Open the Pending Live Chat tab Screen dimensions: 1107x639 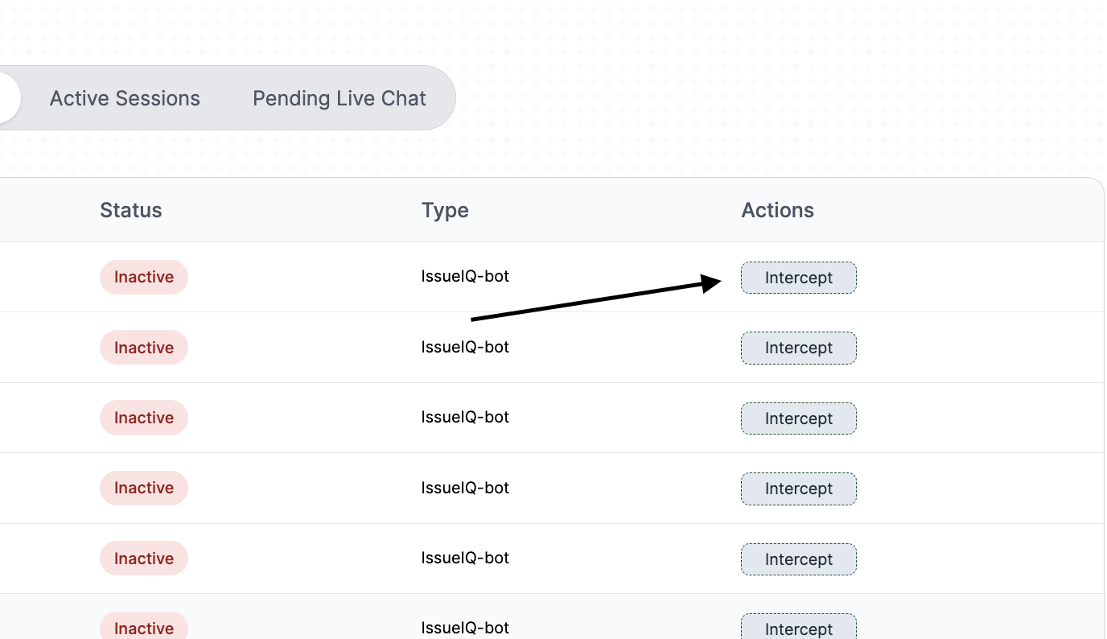(x=339, y=98)
